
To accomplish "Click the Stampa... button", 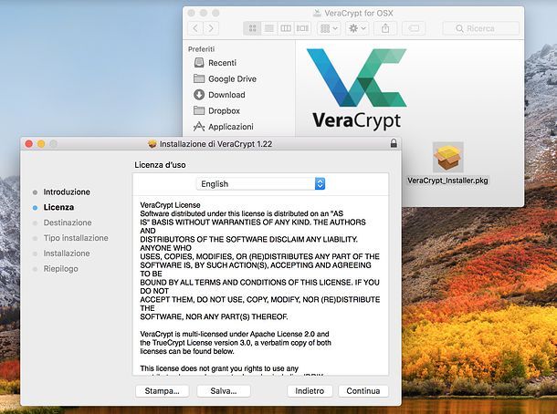I will click(x=162, y=391).
